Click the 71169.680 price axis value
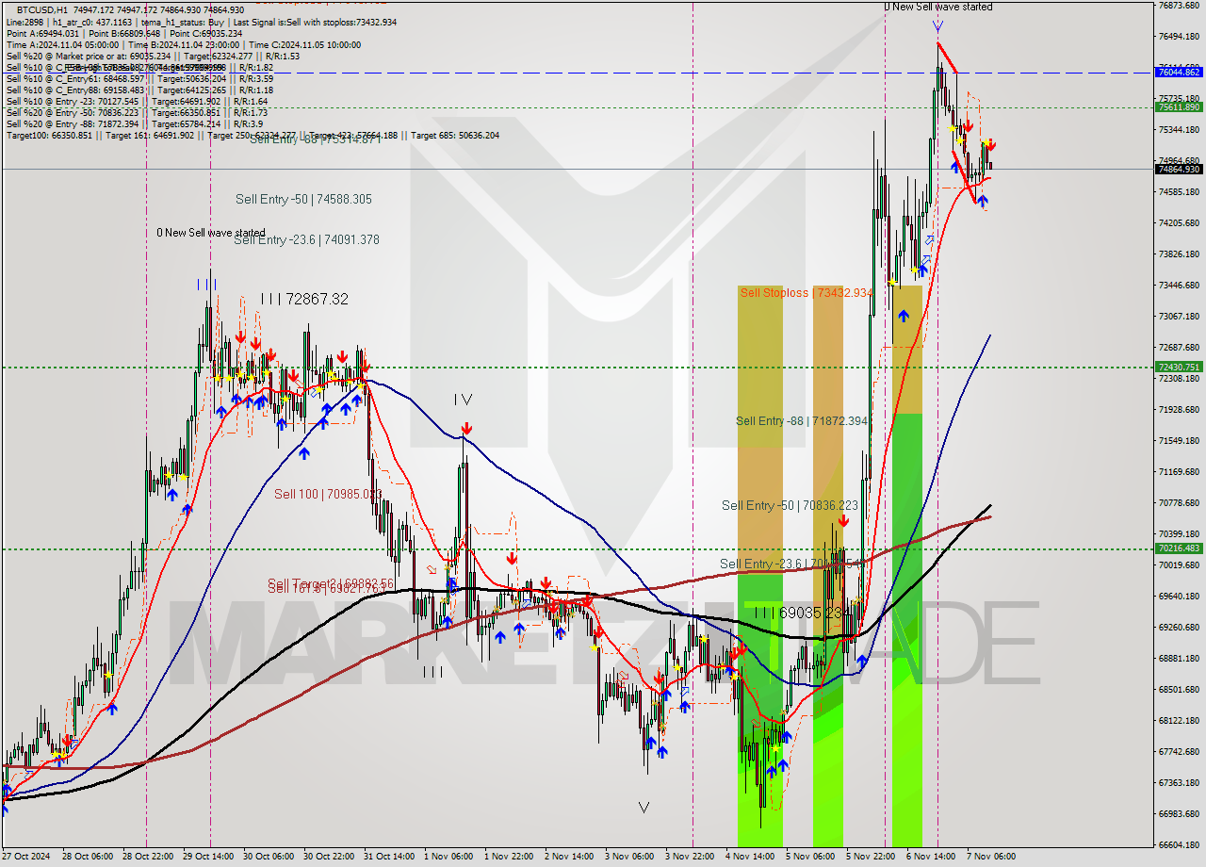 point(1179,471)
